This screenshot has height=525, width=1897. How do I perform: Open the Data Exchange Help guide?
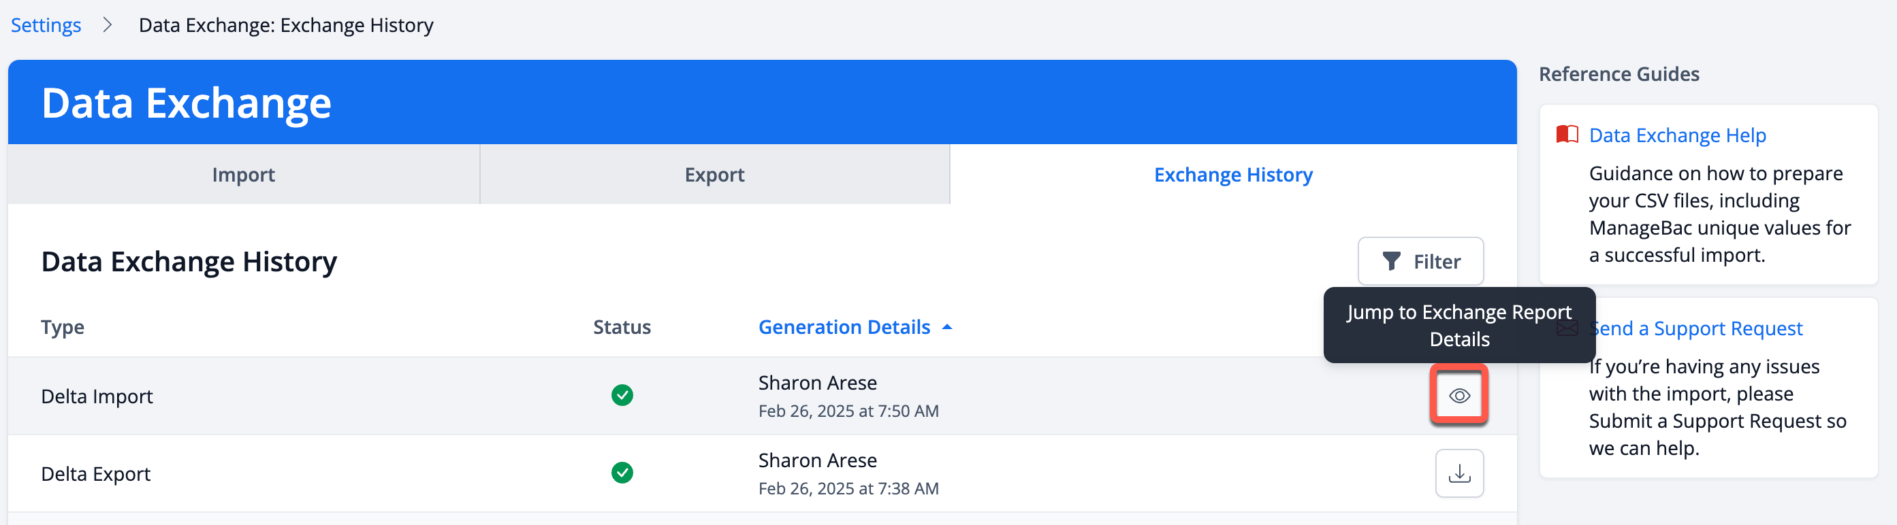1677,135
